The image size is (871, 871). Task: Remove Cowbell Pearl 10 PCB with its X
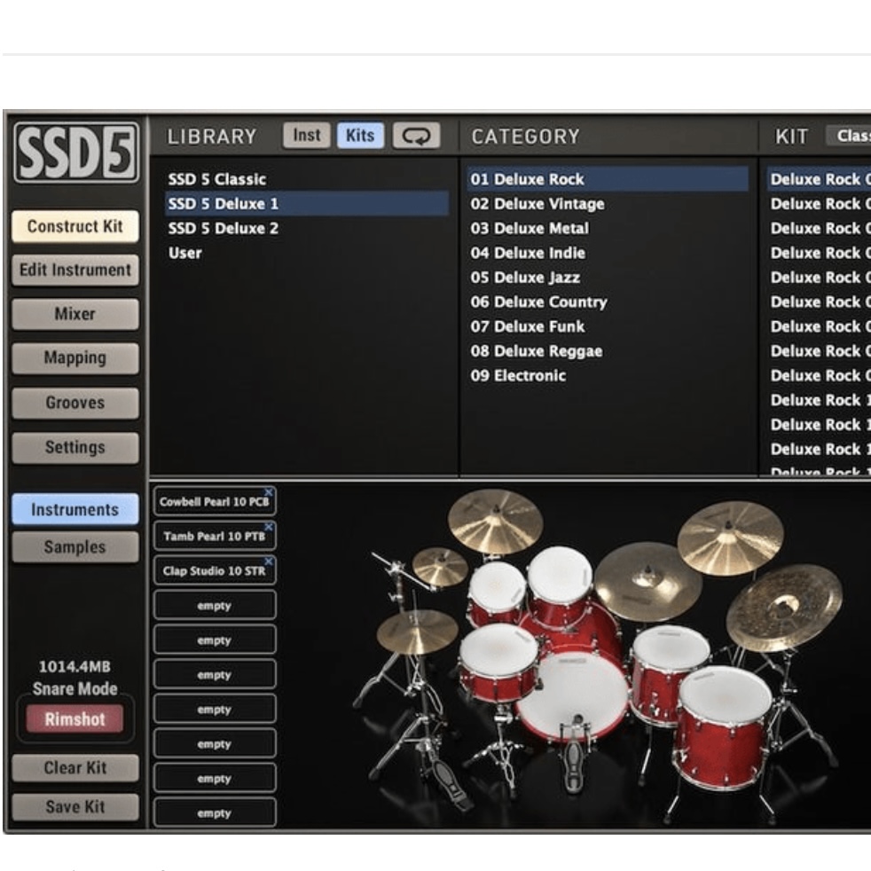click(269, 492)
